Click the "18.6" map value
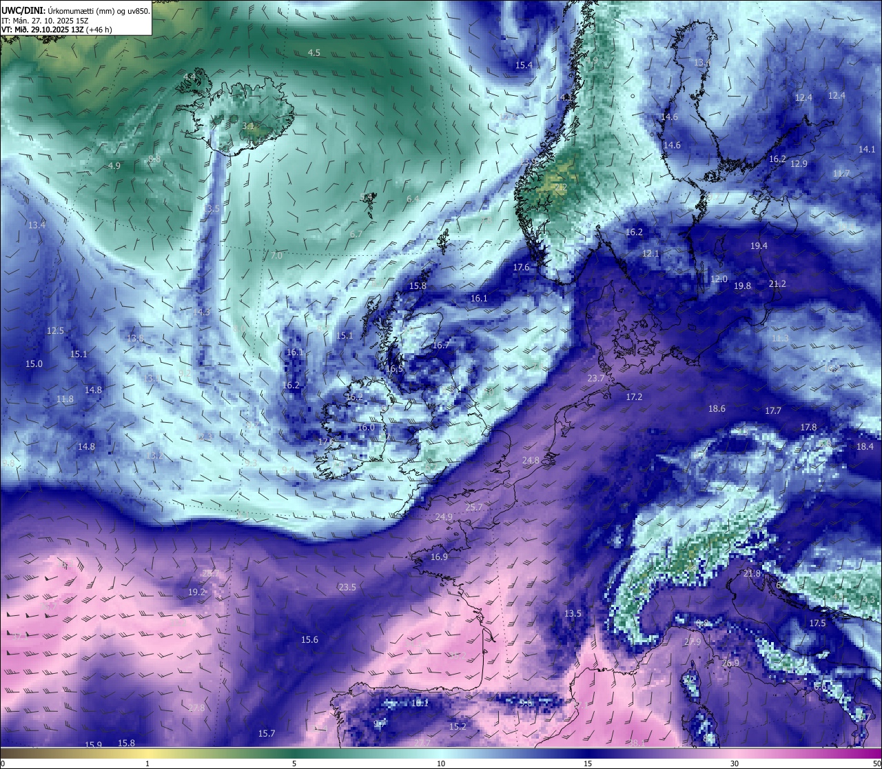 point(717,409)
